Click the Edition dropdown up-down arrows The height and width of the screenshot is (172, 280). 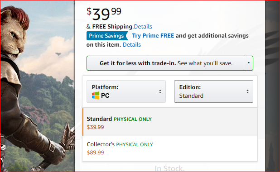(x=247, y=91)
